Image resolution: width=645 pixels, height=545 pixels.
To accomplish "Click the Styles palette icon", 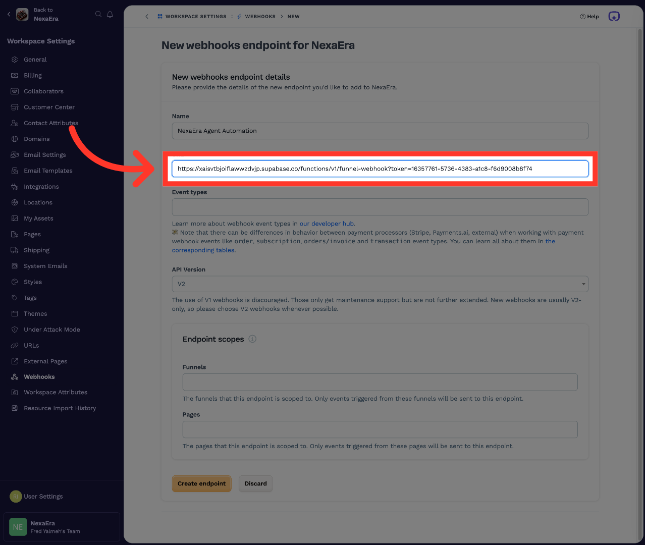I will click(15, 282).
